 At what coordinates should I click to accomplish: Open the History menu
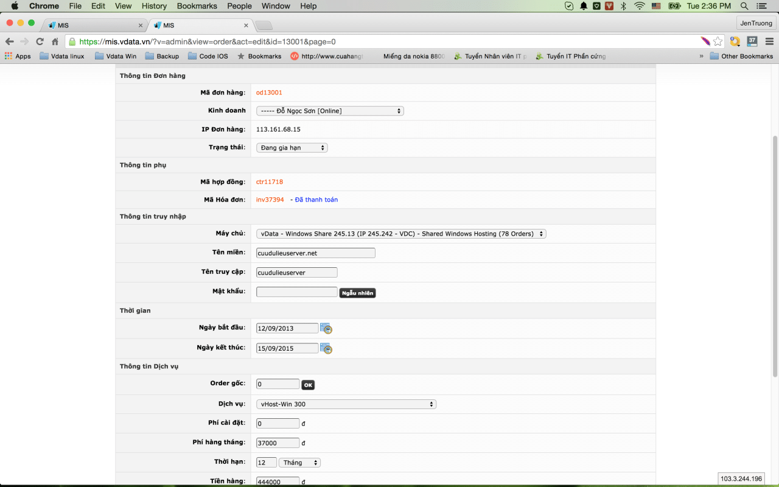point(154,6)
